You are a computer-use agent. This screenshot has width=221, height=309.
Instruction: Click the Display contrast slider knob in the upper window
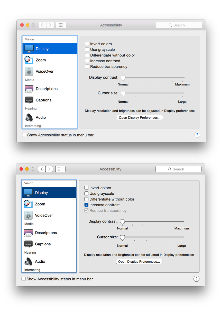123,78
